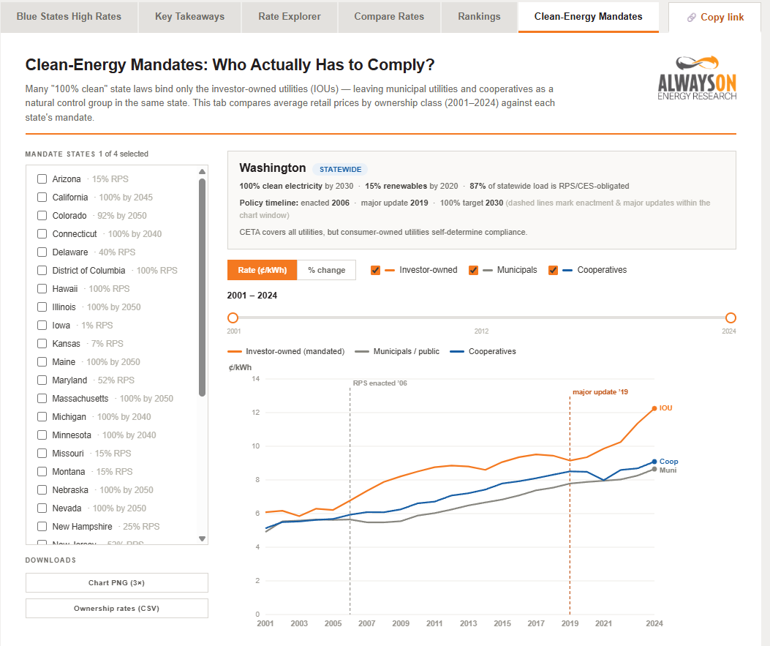Open the Rate Explorer tab

coord(290,17)
